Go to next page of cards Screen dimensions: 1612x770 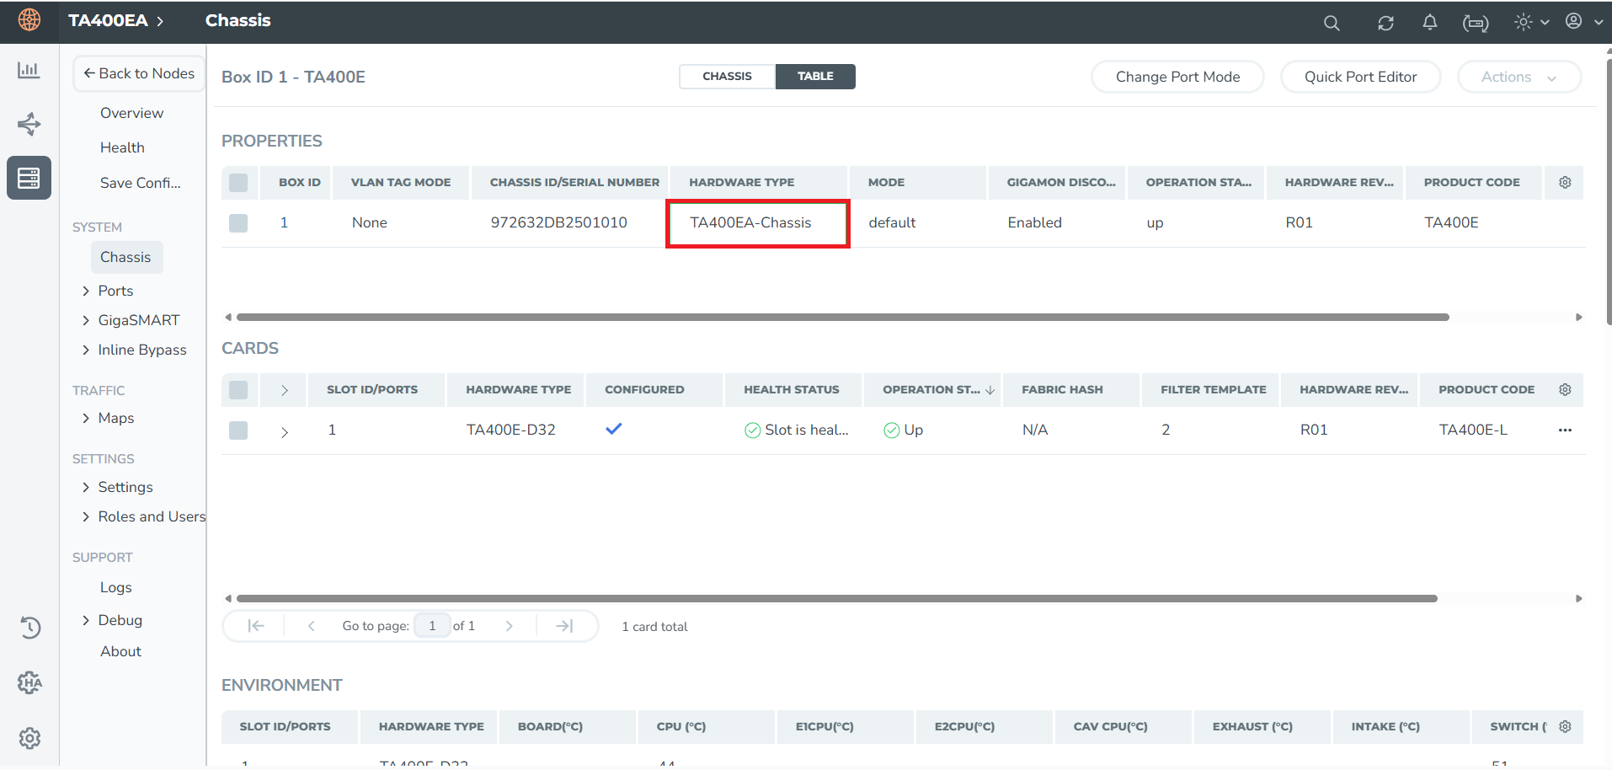coord(509,626)
